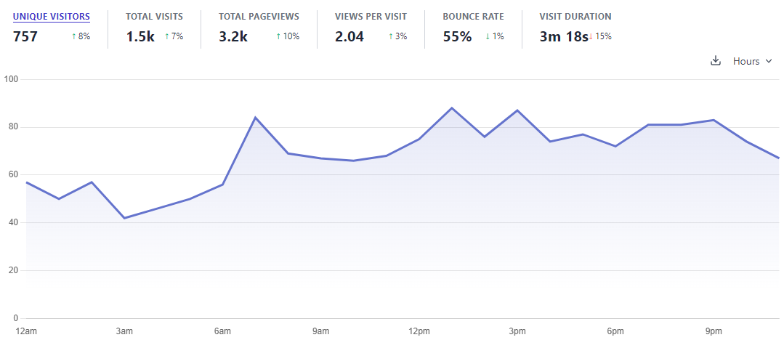This screenshot has height=348, width=784.
Task: Click the 3am x-axis label
Action: point(124,331)
